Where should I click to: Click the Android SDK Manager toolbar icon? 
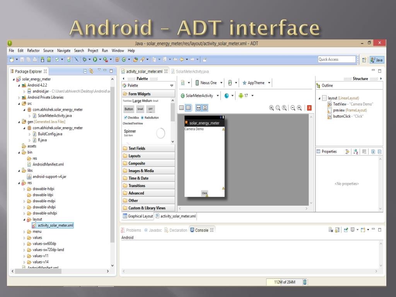[x=43, y=60]
